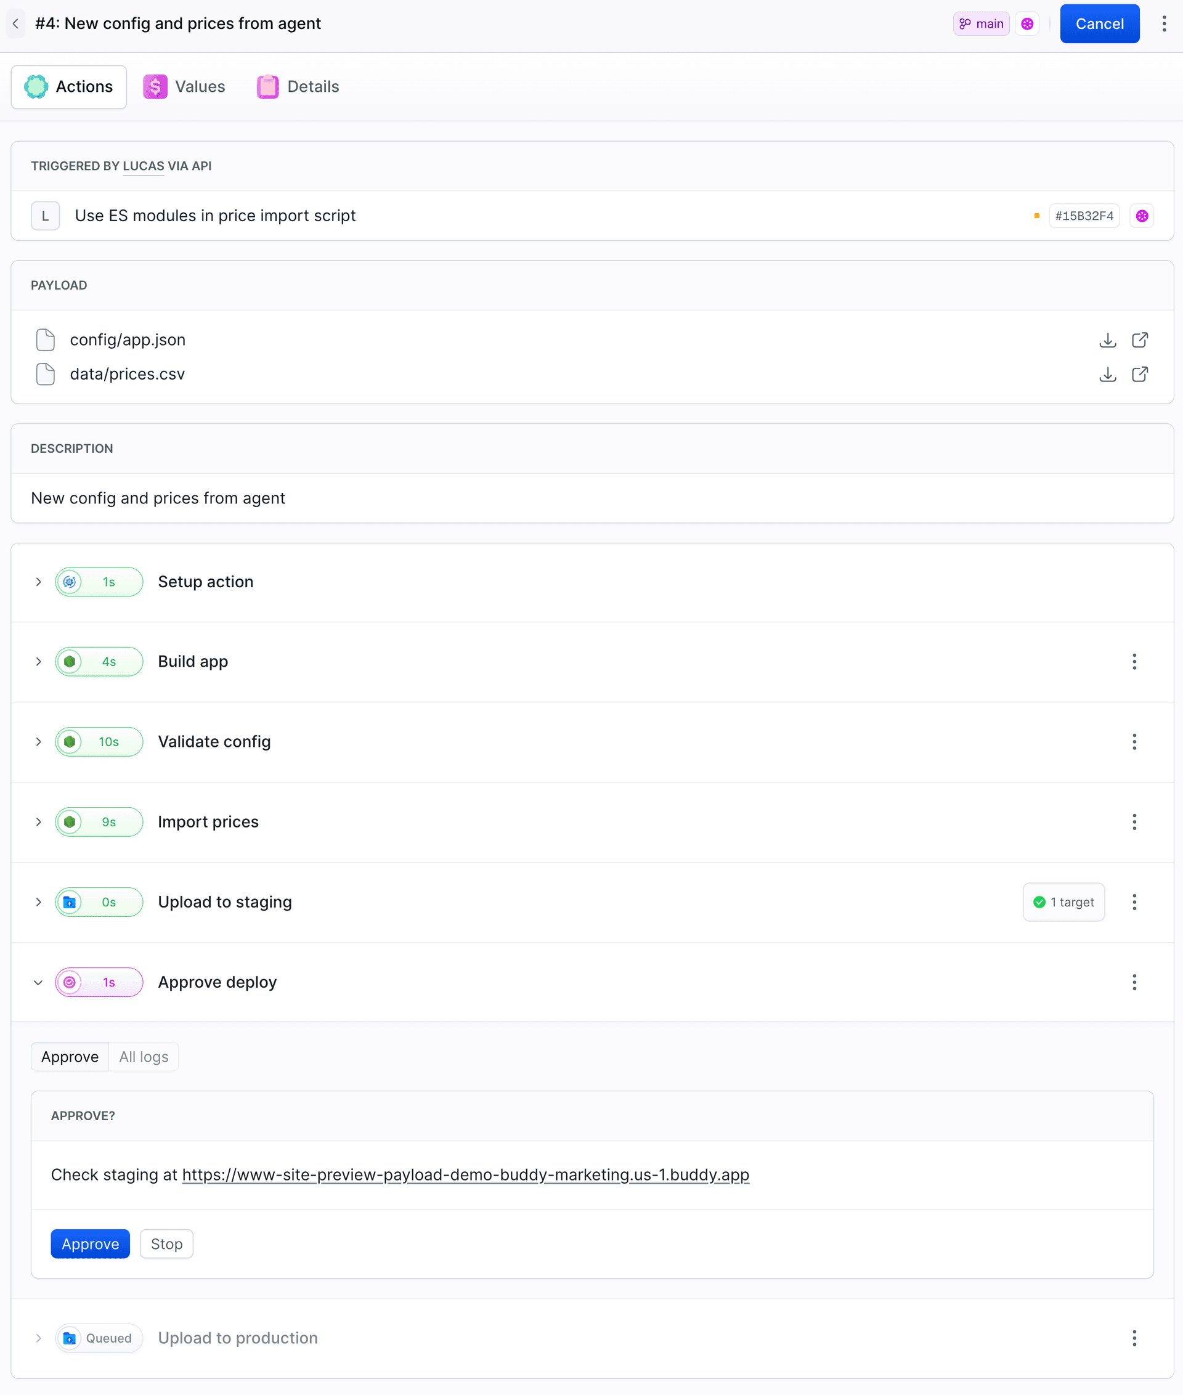Expand the Import prices row
Image resolution: width=1183 pixels, height=1395 pixels.
click(x=38, y=821)
